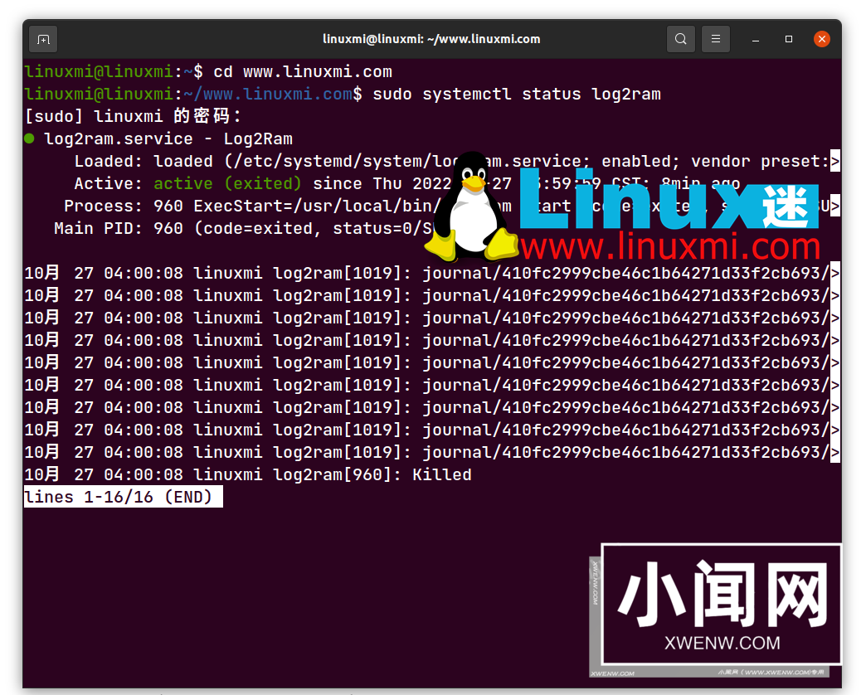Viewport: 866px width, 695px height.
Task: Select the linuxmi@linuxmi title bar label
Action: click(431, 38)
